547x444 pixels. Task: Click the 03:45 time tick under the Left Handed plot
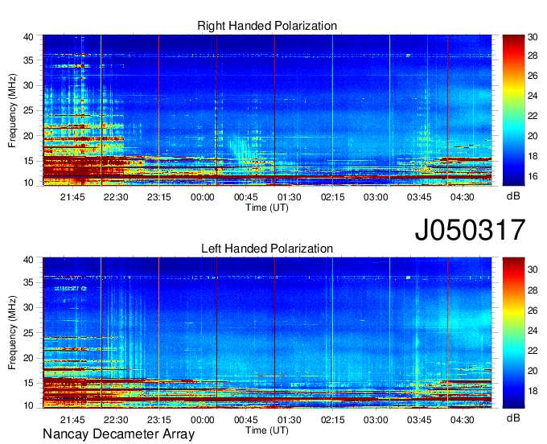coord(419,420)
